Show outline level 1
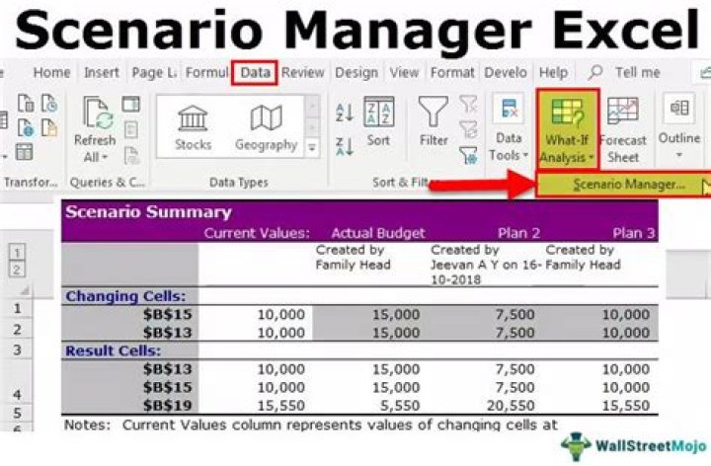Viewport: 711px width, 466px height. coord(17,252)
